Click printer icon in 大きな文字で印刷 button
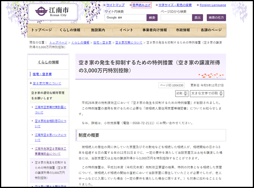 pyautogui.click(x=221, y=94)
